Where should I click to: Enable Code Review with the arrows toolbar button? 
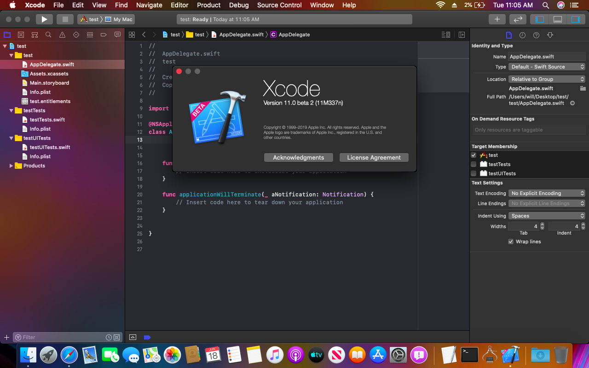[x=518, y=19]
